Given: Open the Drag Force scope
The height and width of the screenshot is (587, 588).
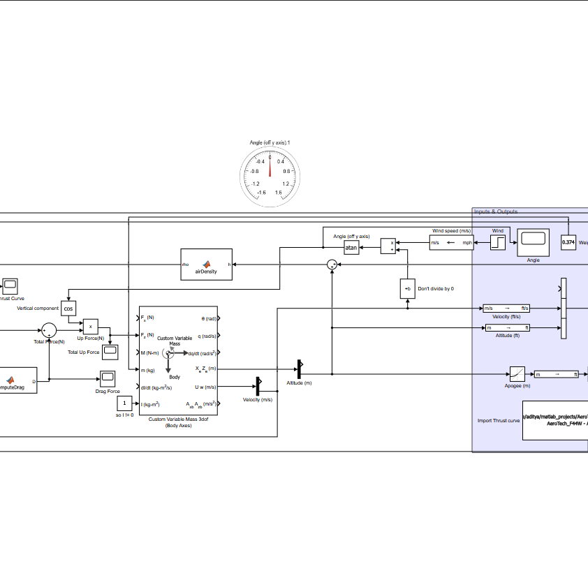Looking at the screenshot, I should pyautogui.click(x=108, y=379).
